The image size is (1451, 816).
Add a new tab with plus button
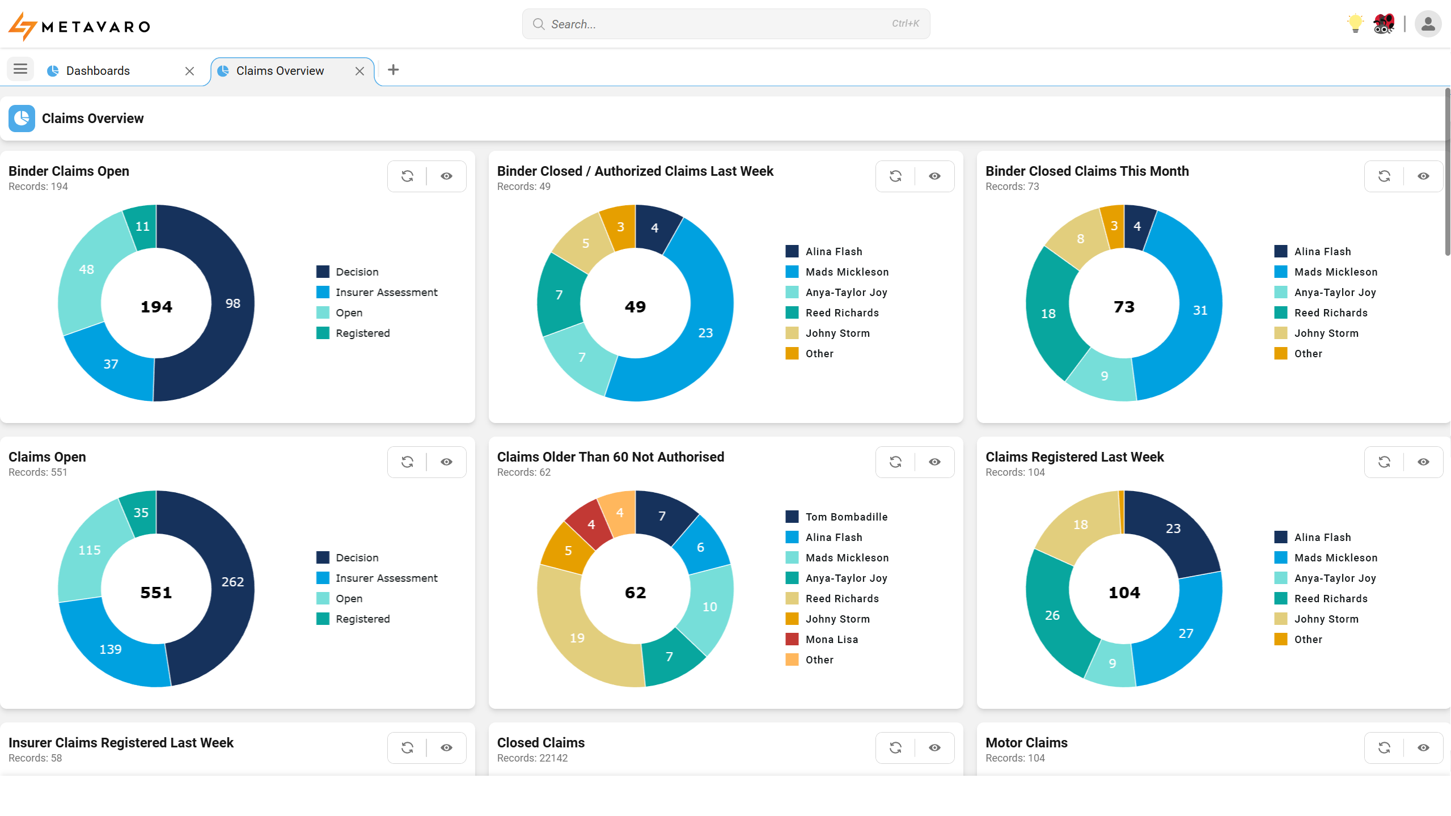[x=393, y=70]
